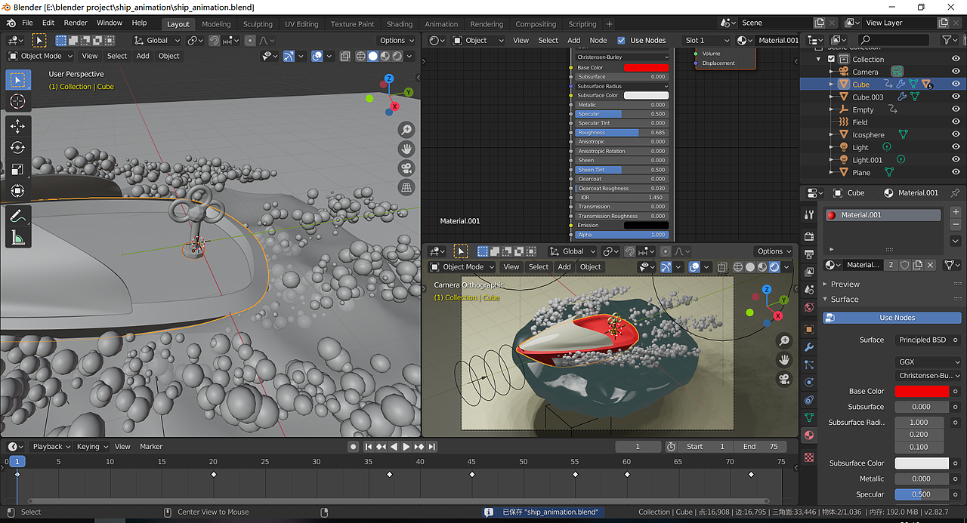Screen dimensions: 967x523
Task: Click the Use Nodes button in properties
Action: click(x=897, y=318)
